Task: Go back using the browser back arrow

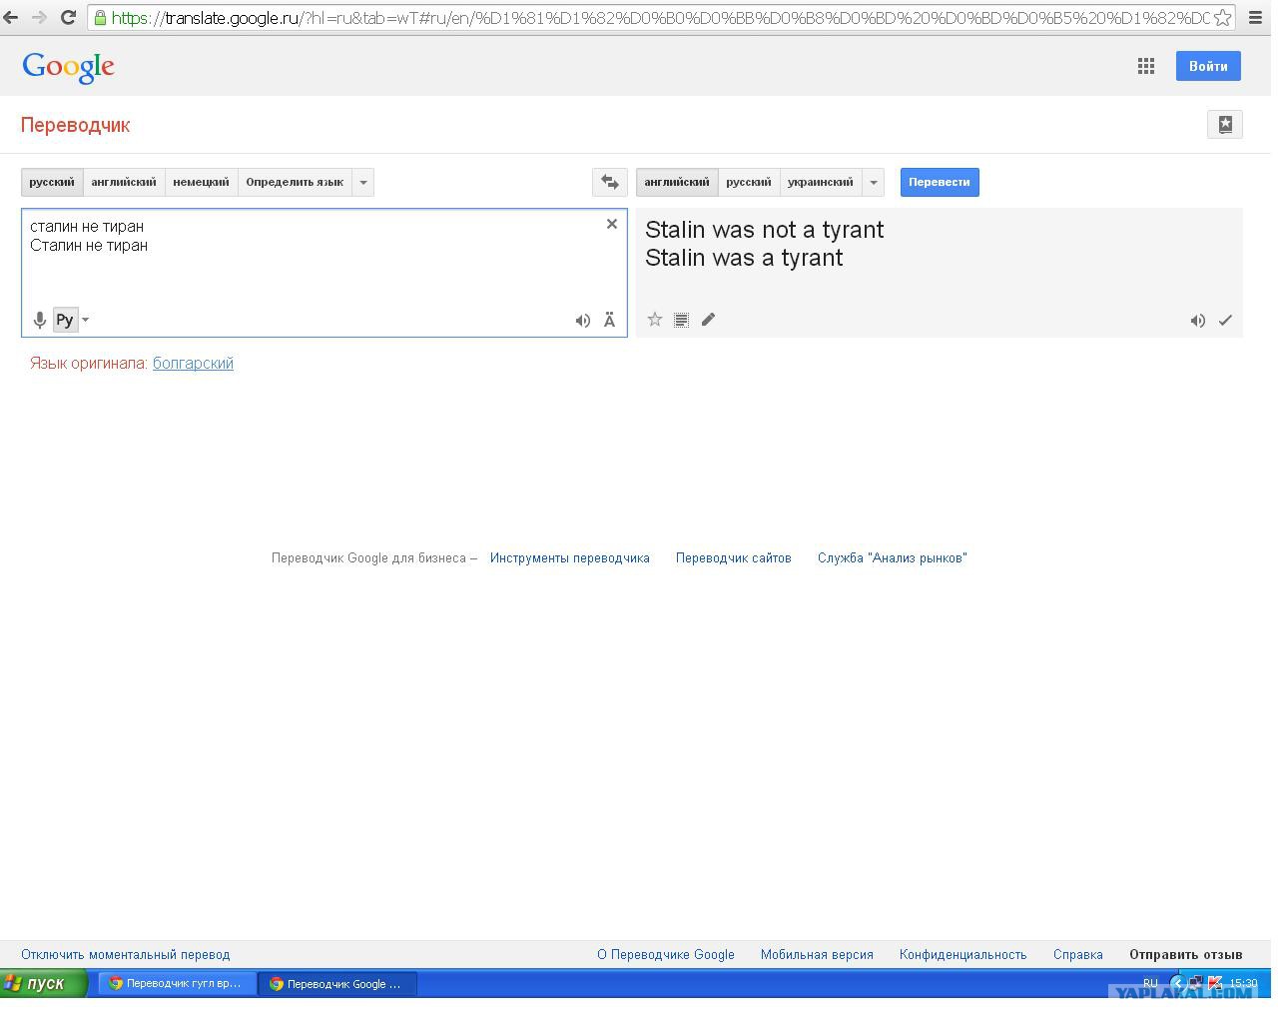Action: pos(11,17)
